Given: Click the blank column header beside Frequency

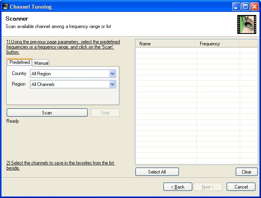Looking at the screenshot, I should pos(248,44).
